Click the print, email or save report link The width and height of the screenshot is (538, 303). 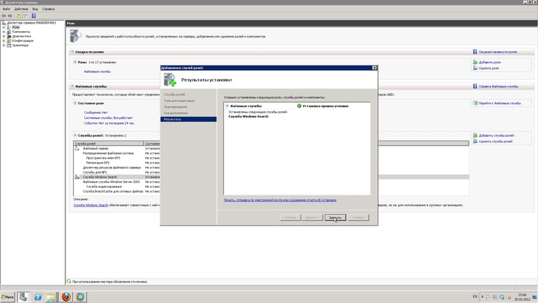tap(280, 200)
